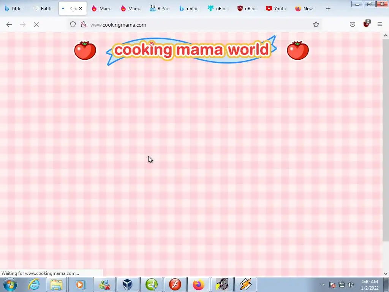Click the tomato image left of banner
The height and width of the screenshot is (292, 389).
(85, 51)
